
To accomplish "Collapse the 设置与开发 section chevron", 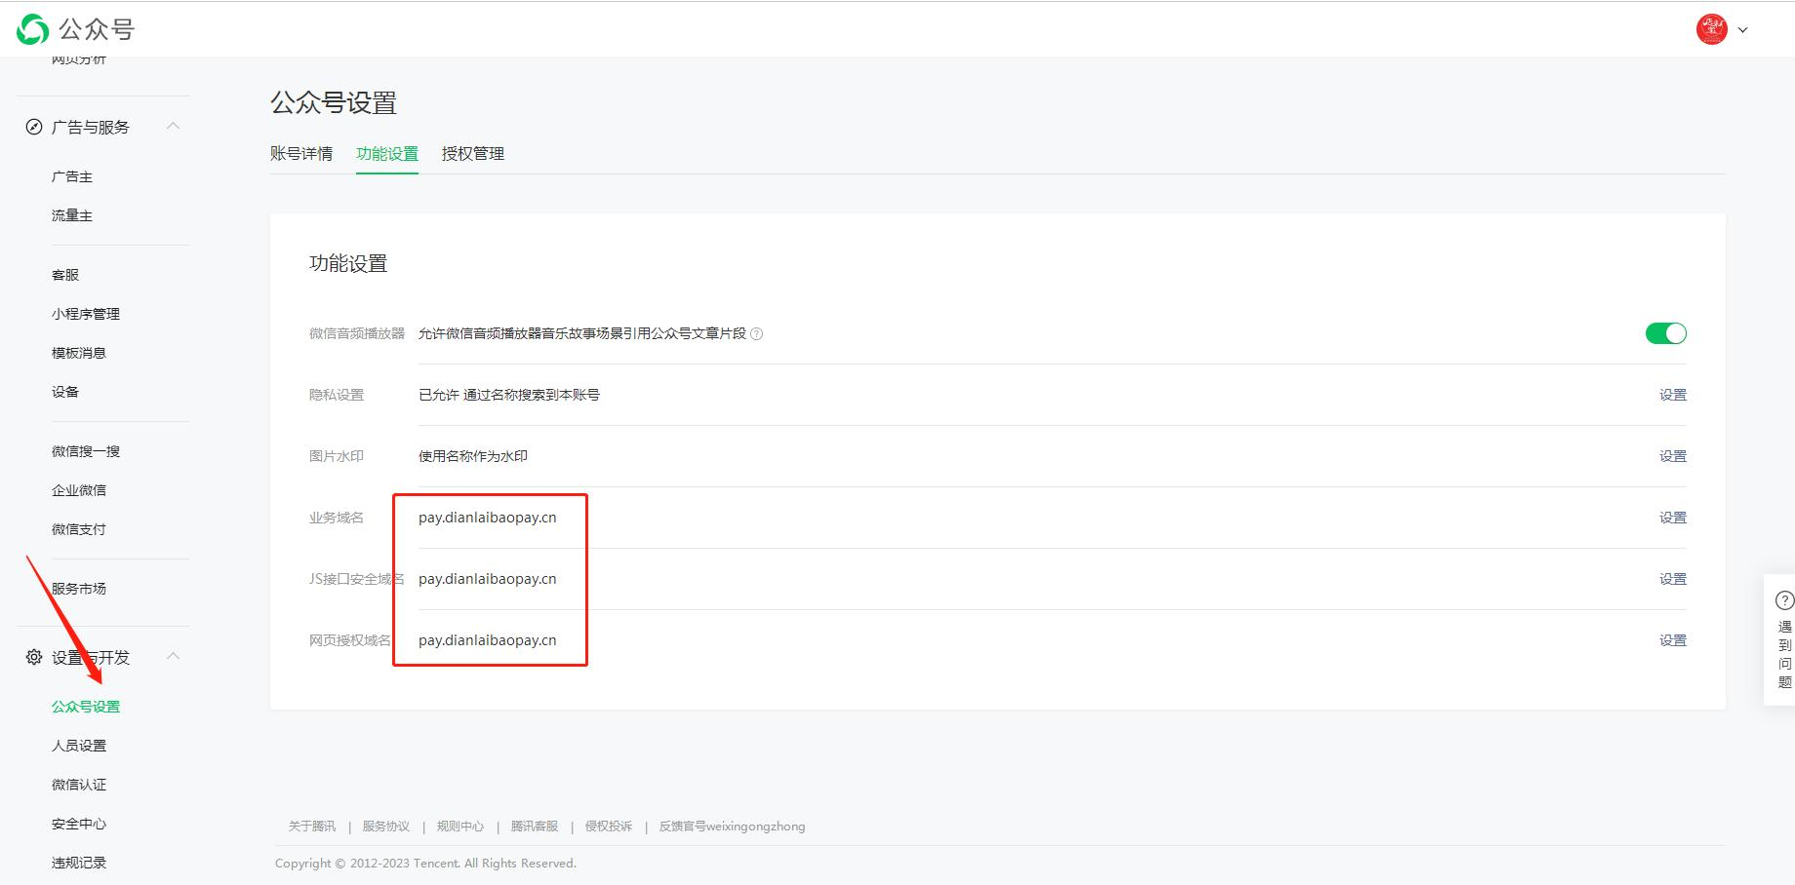I will pyautogui.click(x=174, y=656).
